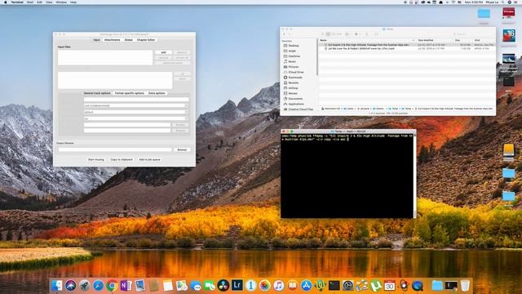Image resolution: width=522 pixels, height=294 pixels.
Task: Open the Trash in the Dock
Action: pos(465,286)
